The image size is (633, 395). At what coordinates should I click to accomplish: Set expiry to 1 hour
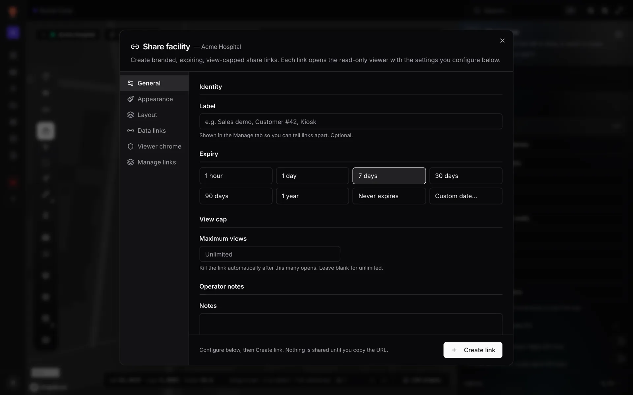[236, 176]
